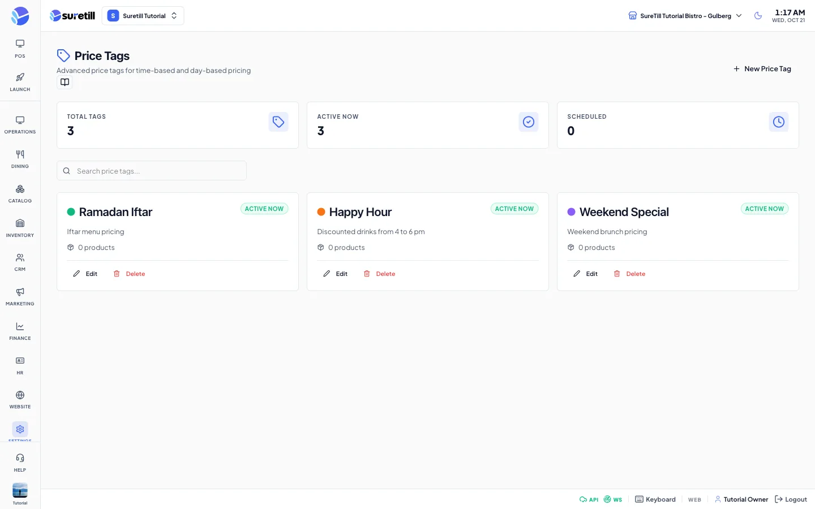
Task: Click the Happy Hour card title
Action: tap(361, 212)
